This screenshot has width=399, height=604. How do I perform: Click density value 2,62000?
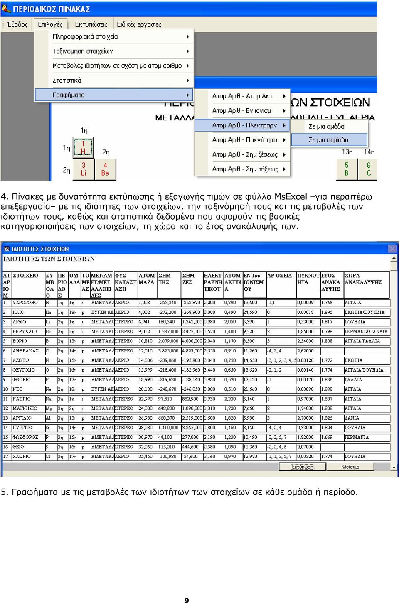coord(308,351)
